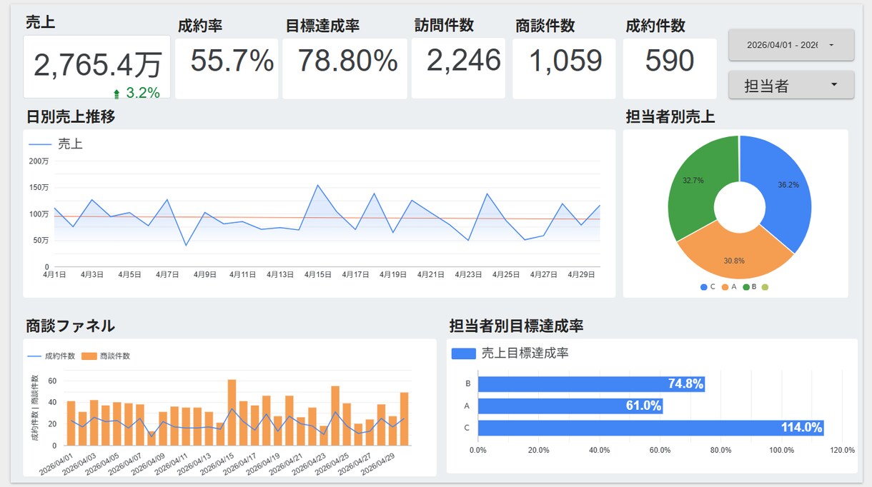Click the 100.0% axis label on achievement chart
The height and width of the screenshot is (487, 872).
782,451
